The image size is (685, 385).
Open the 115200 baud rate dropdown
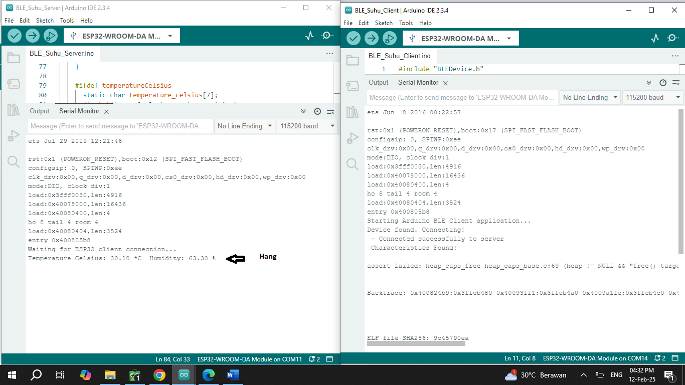tap(307, 126)
